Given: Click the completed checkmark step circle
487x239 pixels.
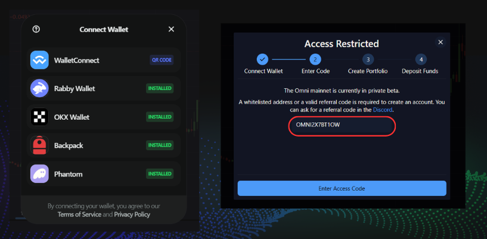Looking at the screenshot, I should (262, 59).
